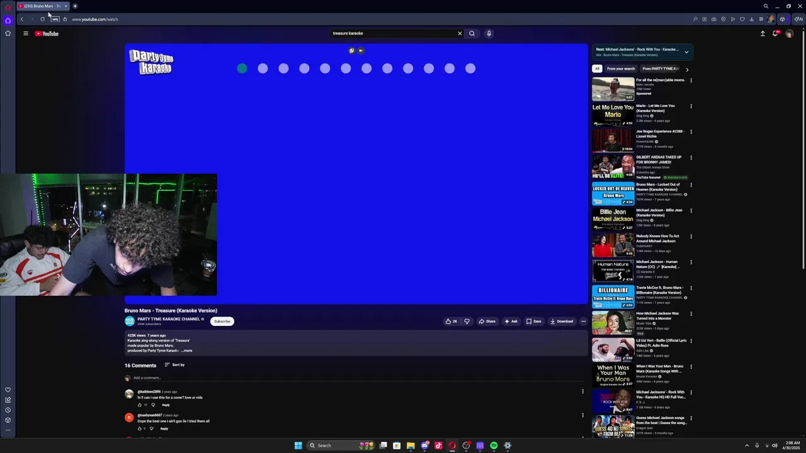Select the All filter chip
The width and height of the screenshot is (806, 453).
(x=597, y=69)
